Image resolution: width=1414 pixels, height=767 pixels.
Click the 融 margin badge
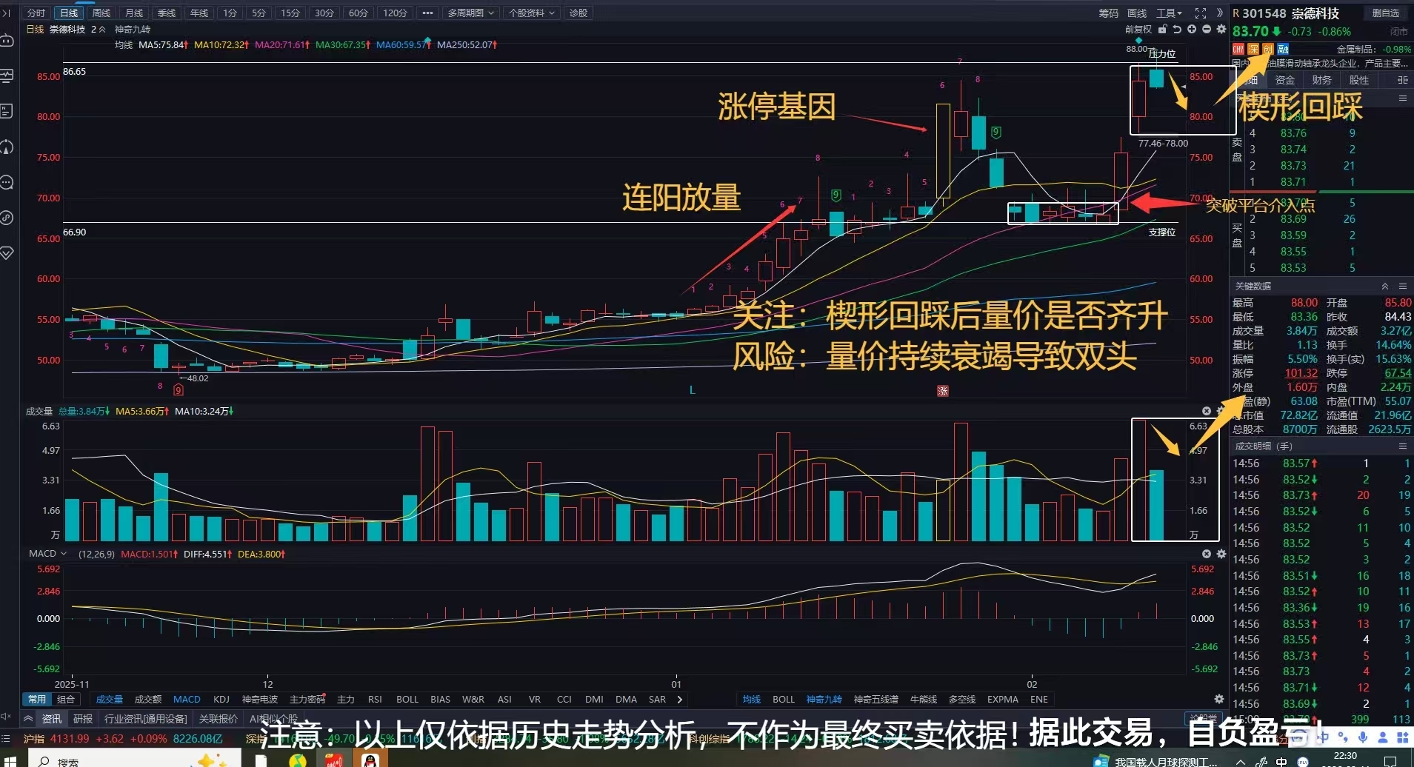coord(1284,49)
